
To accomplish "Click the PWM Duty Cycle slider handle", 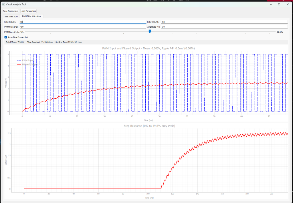I will pos(150,31).
